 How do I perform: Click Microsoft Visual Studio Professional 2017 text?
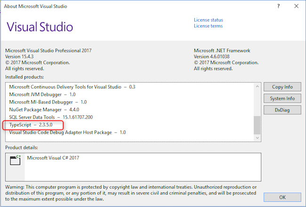[48, 50]
